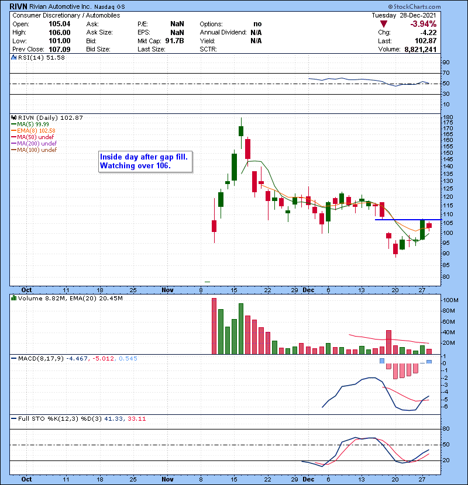
Task: Click the Low value 101.00
Action: pos(60,41)
